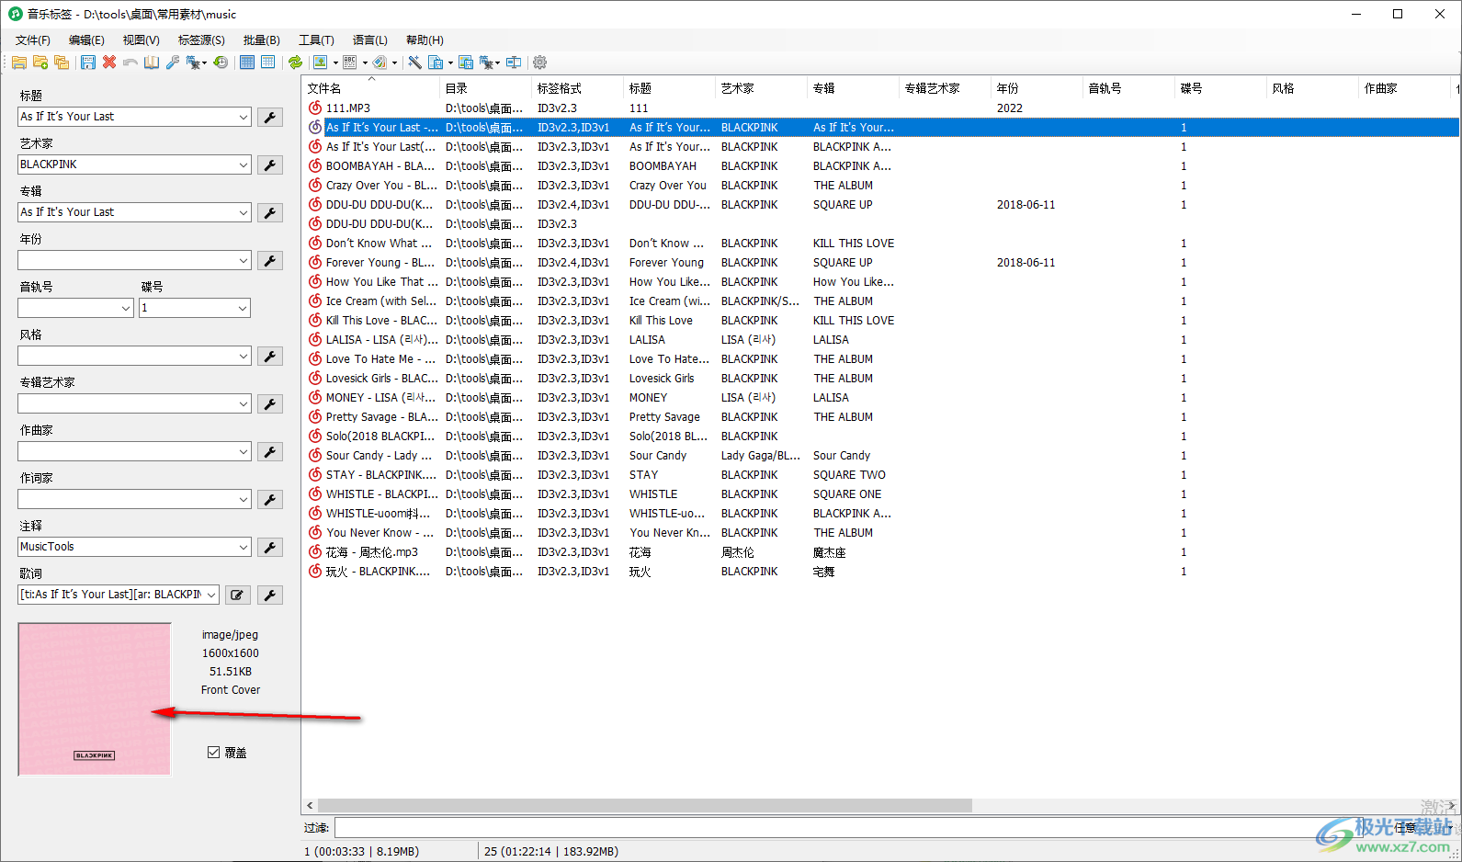
Task: Sort list by 年份 column header
Action: (x=1037, y=88)
